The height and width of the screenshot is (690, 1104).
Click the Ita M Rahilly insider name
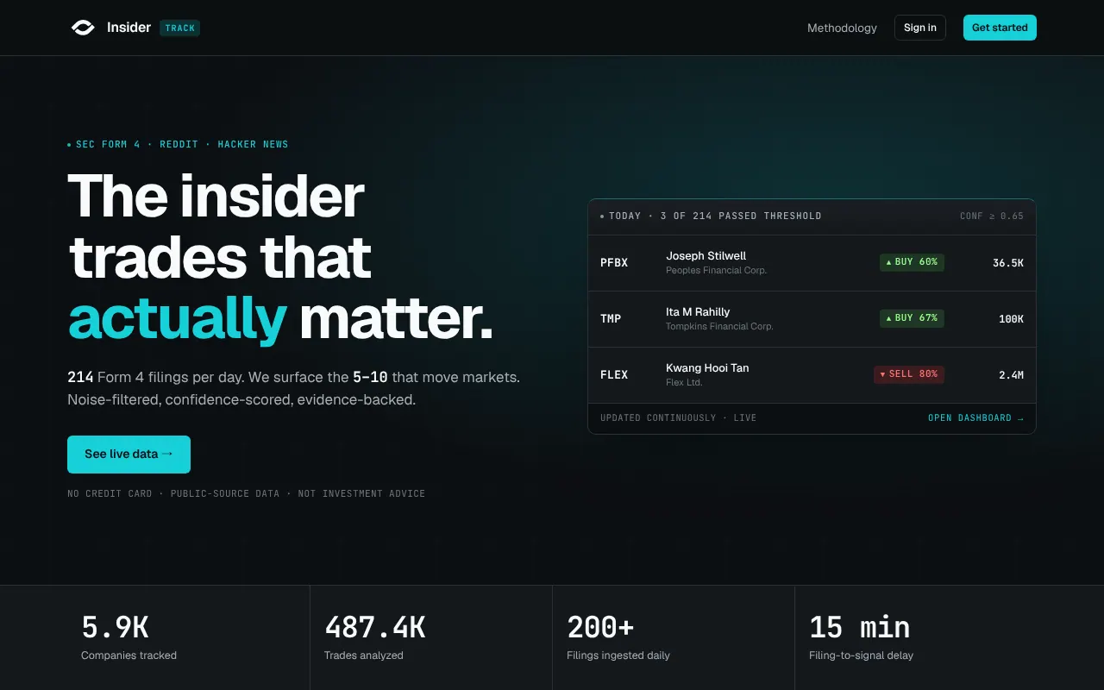(698, 312)
